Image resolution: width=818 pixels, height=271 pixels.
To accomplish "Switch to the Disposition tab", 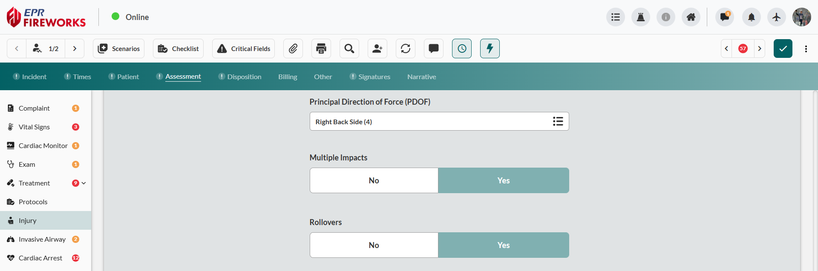I will tap(244, 77).
